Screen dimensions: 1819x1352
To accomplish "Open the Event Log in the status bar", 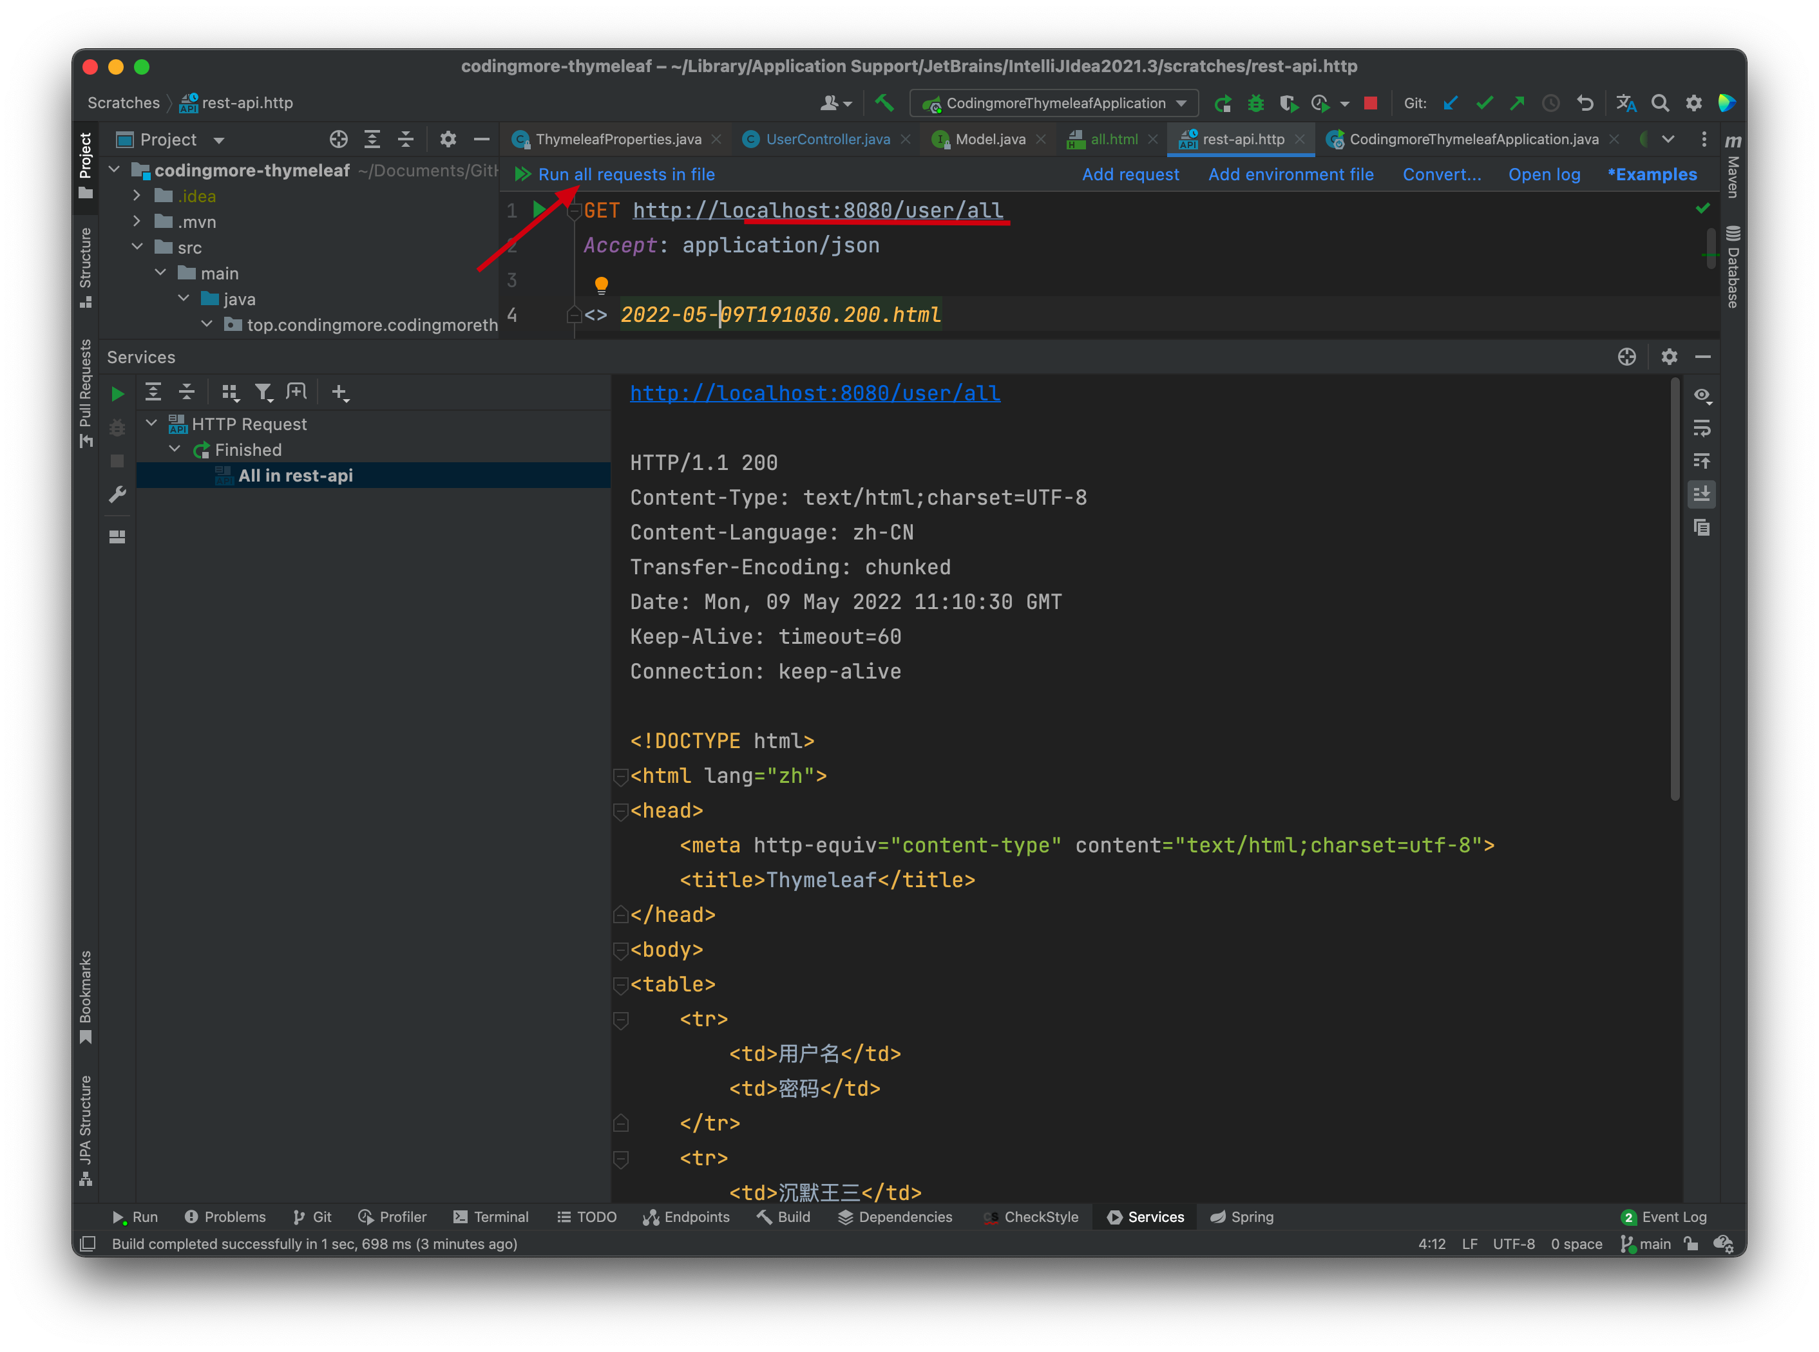I will point(1664,1217).
